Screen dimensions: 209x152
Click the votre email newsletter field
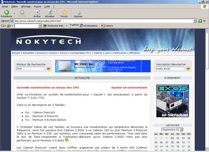click(170, 69)
